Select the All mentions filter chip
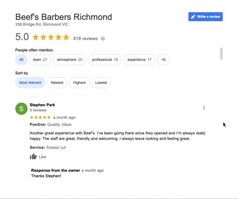 tap(21, 59)
